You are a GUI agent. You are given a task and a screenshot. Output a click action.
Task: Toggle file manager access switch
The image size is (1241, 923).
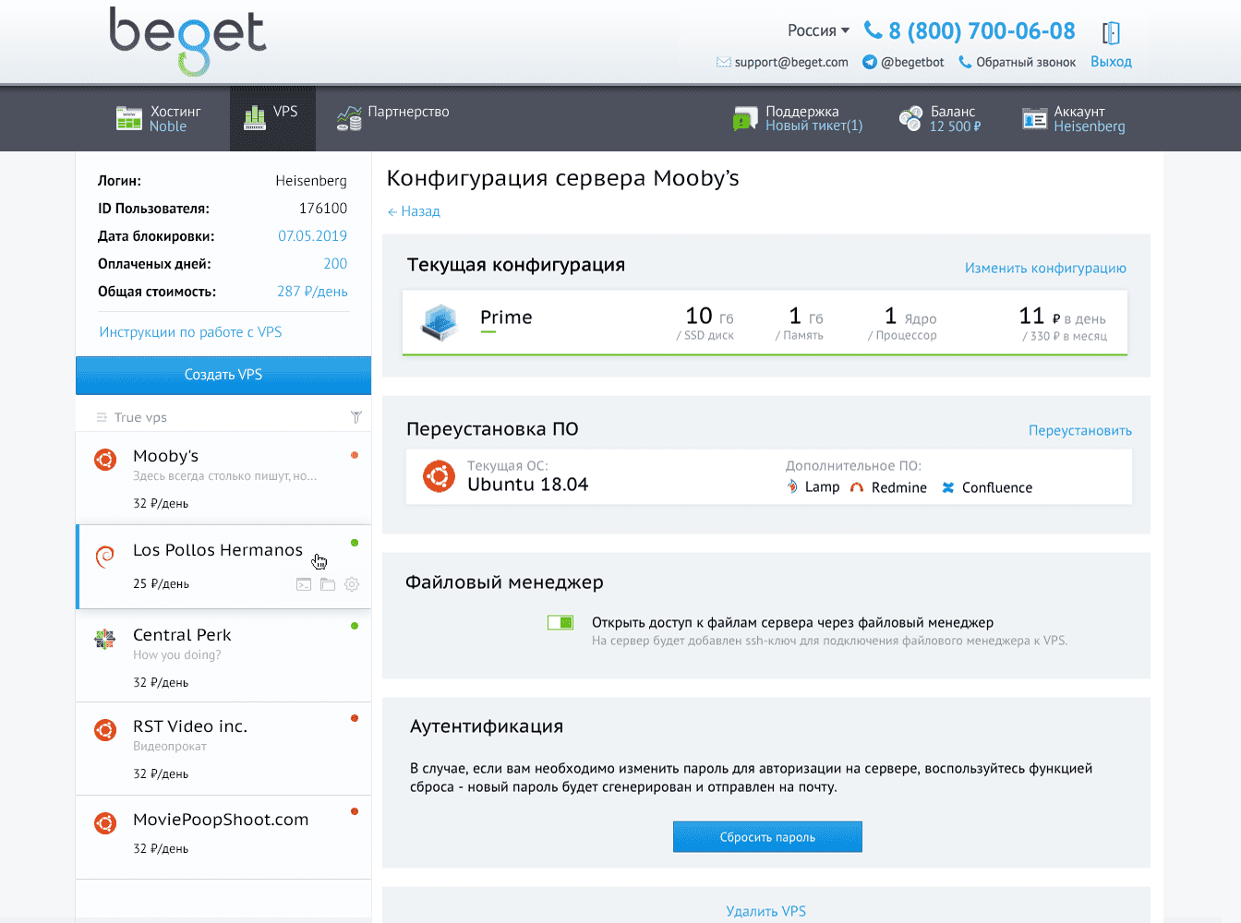560,623
